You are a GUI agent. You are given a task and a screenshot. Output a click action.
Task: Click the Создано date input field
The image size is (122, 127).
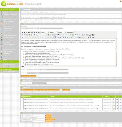[x=47, y=73]
